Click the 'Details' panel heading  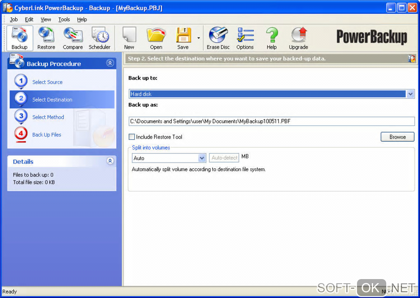[x=23, y=162]
